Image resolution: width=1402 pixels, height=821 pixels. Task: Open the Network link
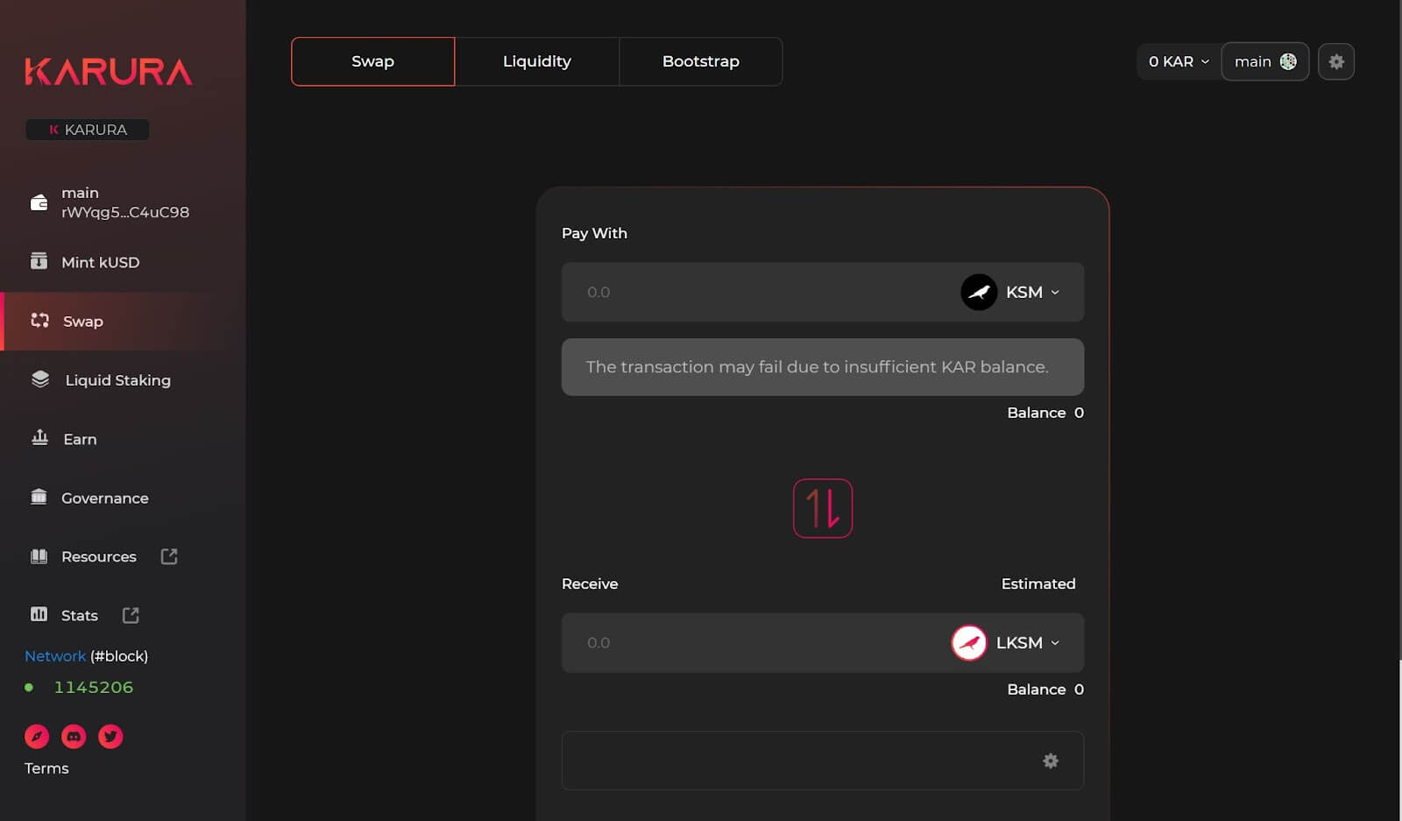click(x=54, y=655)
